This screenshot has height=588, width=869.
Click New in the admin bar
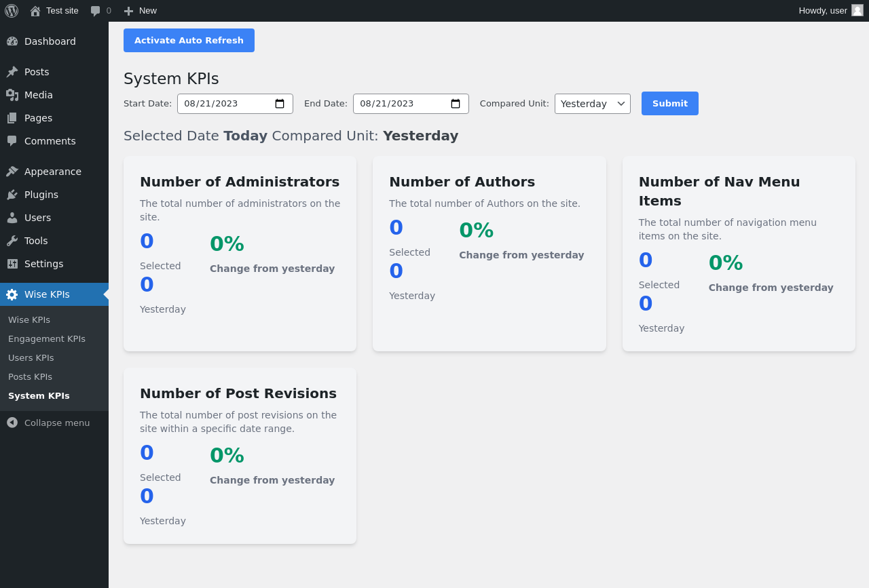(141, 11)
